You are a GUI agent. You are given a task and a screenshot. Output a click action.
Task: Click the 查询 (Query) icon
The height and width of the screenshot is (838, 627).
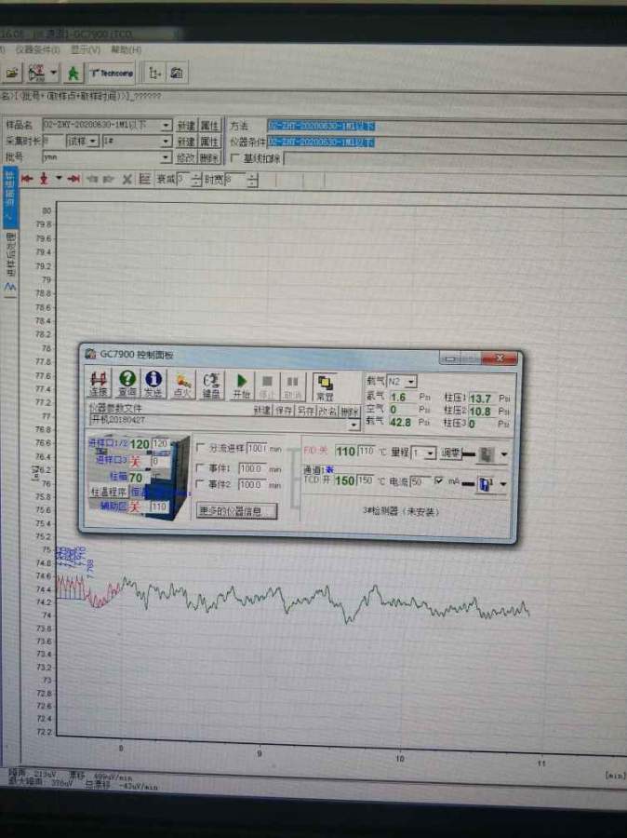tap(127, 384)
